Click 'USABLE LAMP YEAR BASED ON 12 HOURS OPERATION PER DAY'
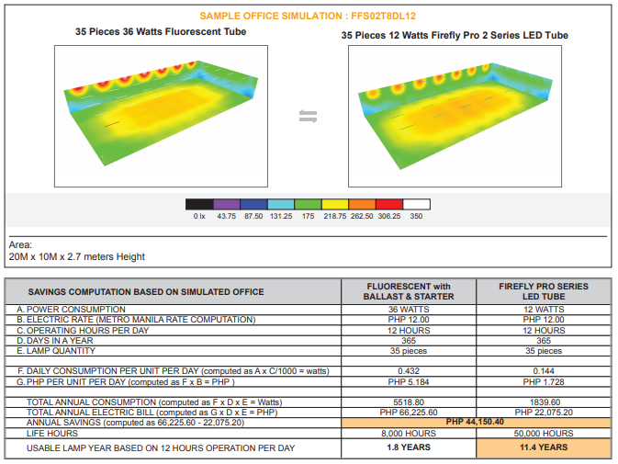The height and width of the screenshot is (464, 618). [161, 448]
